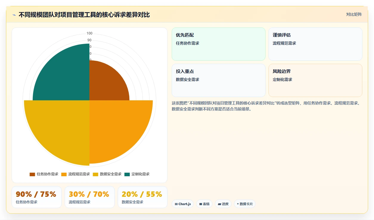Screen dimensions: 374x220
Task: Click the 数据卡片 tag chip
Action: pos(245,204)
